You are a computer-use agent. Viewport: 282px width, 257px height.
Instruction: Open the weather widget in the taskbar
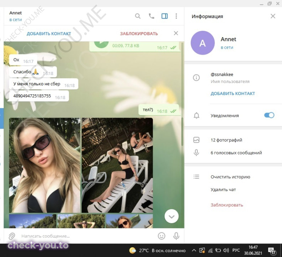[x=157, y=251]
